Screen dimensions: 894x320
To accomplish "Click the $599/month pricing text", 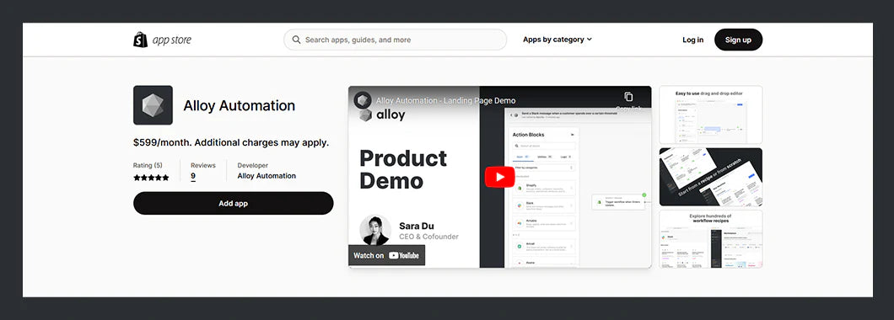I will [x=231, y=142].
